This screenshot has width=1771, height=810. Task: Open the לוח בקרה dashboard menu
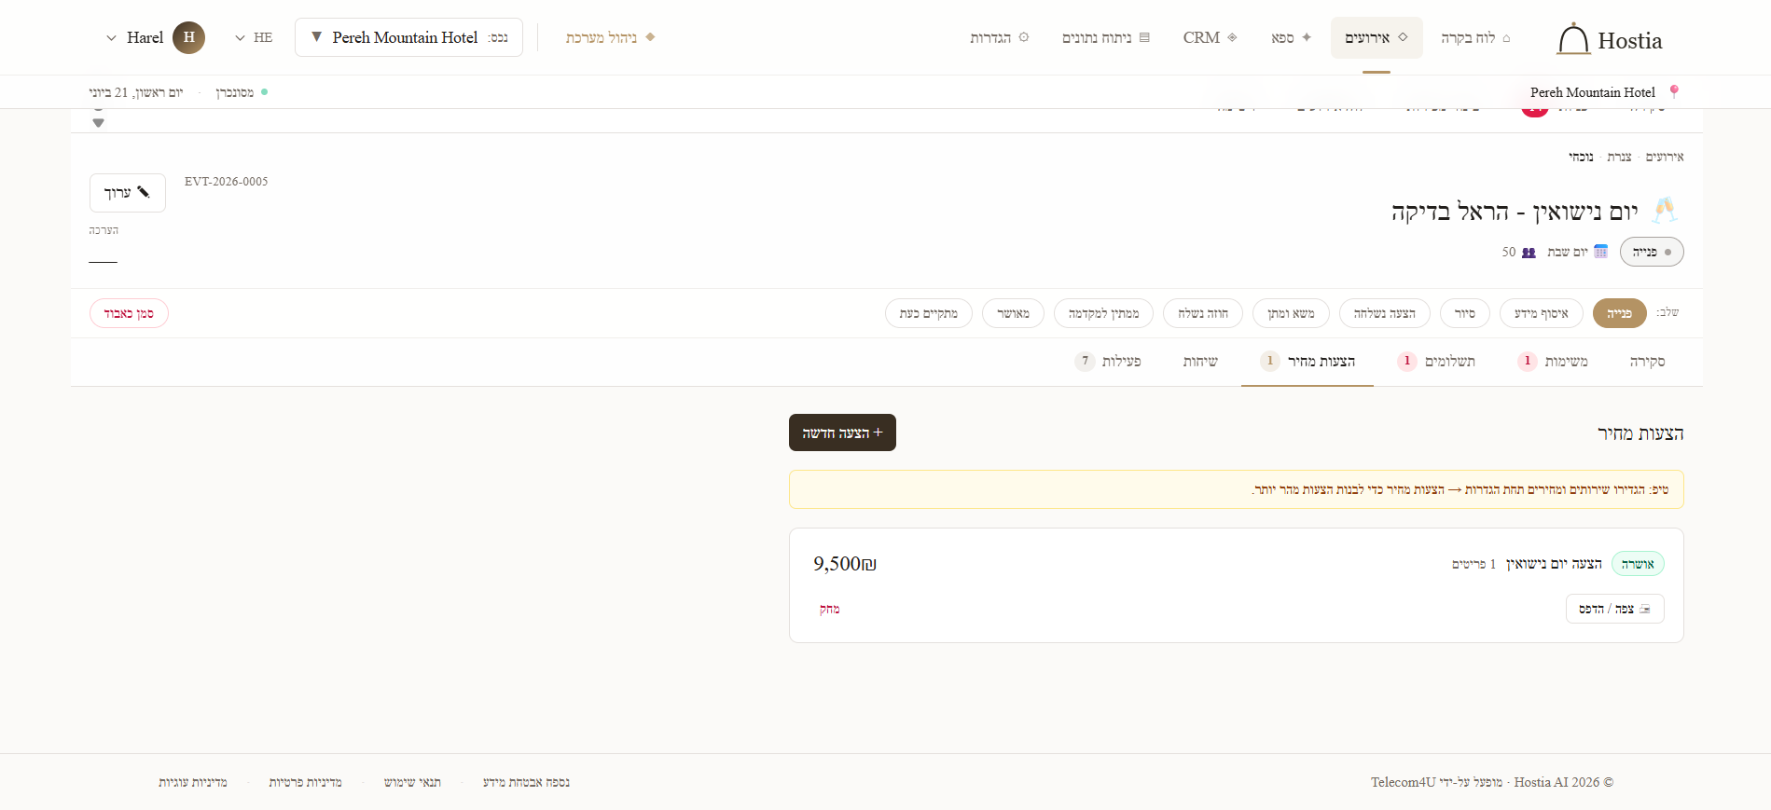pos(1475,37)
